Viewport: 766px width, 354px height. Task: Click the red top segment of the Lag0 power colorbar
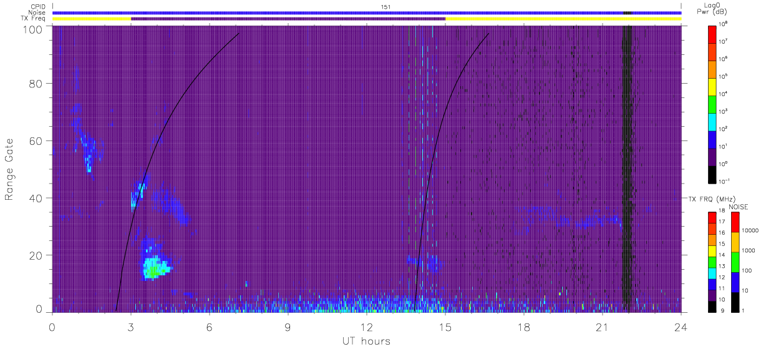click(713, 34)
